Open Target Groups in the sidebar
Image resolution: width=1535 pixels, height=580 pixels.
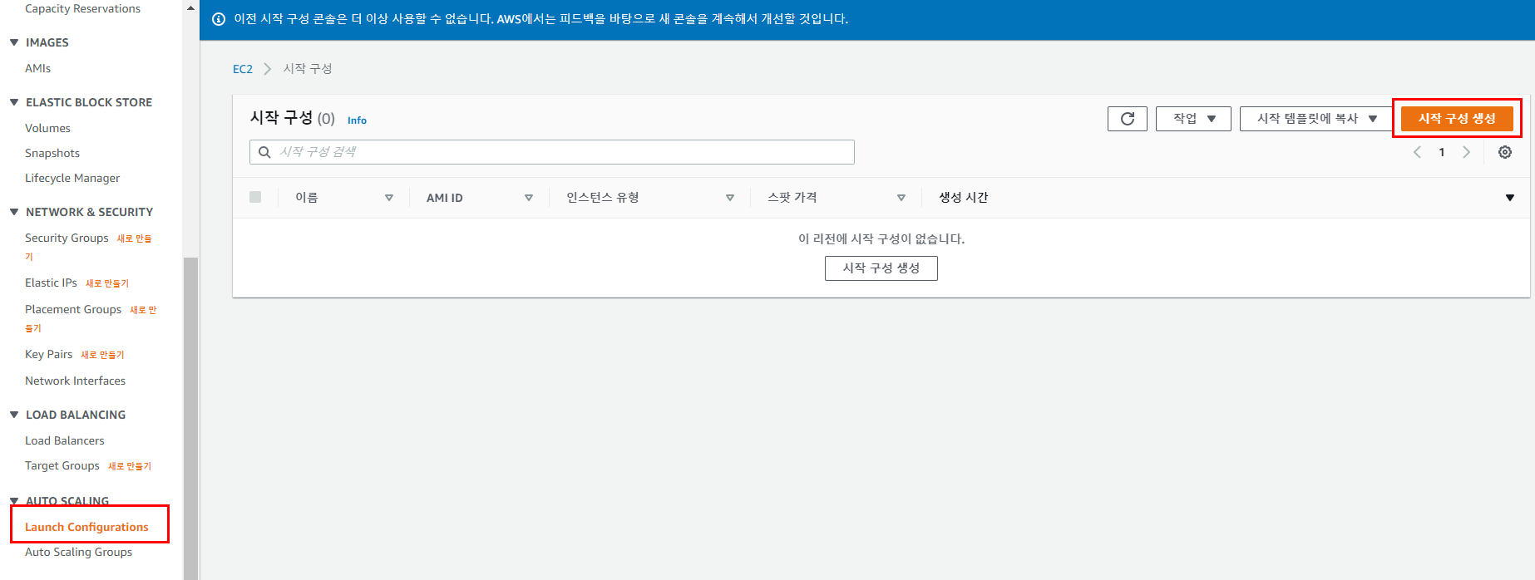coord(62,465)
